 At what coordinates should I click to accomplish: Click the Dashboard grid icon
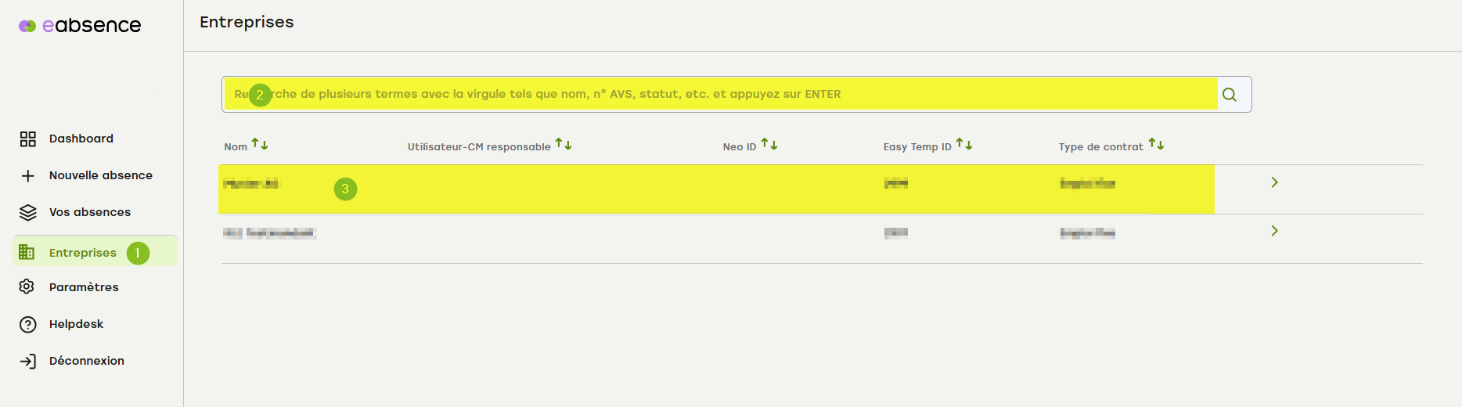(28, 139)
